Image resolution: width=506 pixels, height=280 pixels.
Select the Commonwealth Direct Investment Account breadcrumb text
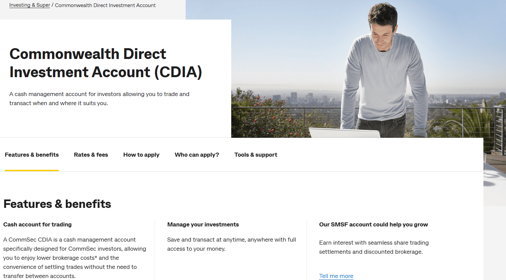[105, 5]
